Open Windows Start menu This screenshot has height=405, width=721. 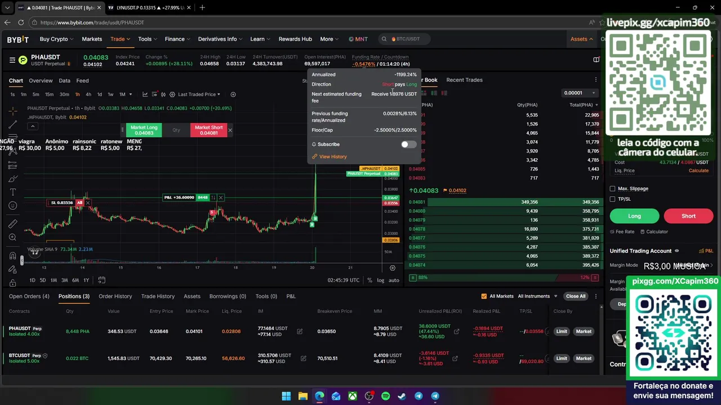[286, 396]
